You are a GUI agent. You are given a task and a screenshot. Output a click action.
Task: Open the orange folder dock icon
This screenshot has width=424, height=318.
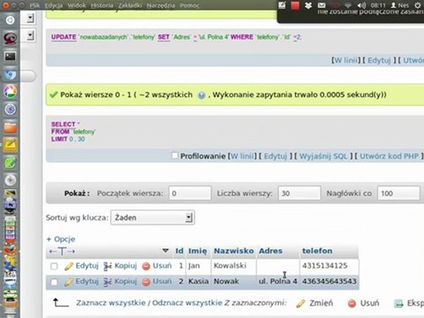pyautogui.click(x=10, y=128)
